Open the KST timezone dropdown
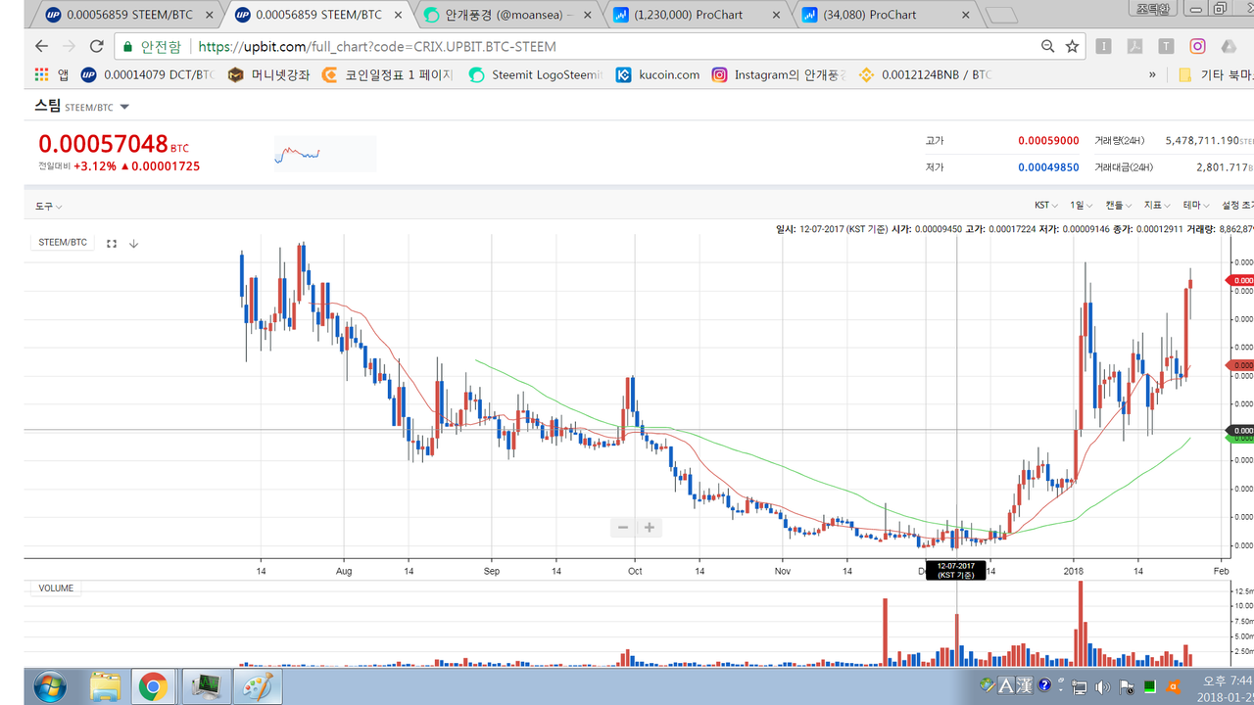The height and width of the screenshot is (705, 1254). (1046, 206)
